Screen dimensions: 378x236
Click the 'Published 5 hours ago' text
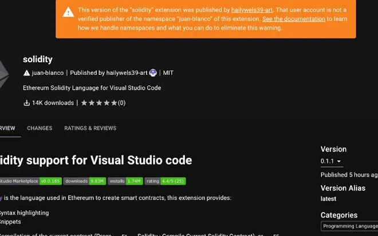pyautogui.click(x=349, y=175)
